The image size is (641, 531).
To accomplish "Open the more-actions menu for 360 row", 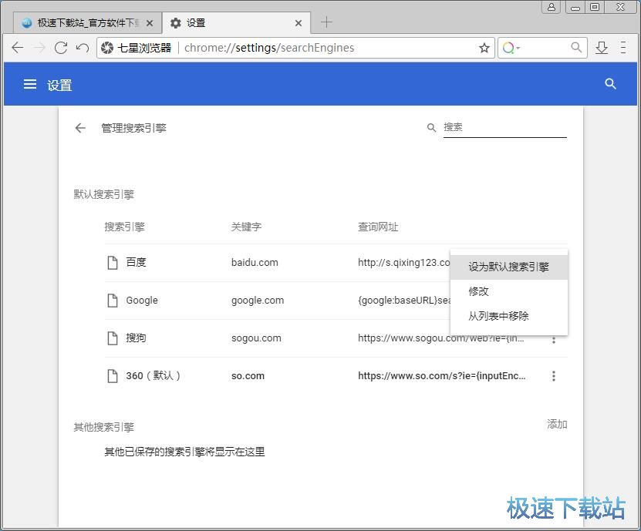I will tap(554, 376).
